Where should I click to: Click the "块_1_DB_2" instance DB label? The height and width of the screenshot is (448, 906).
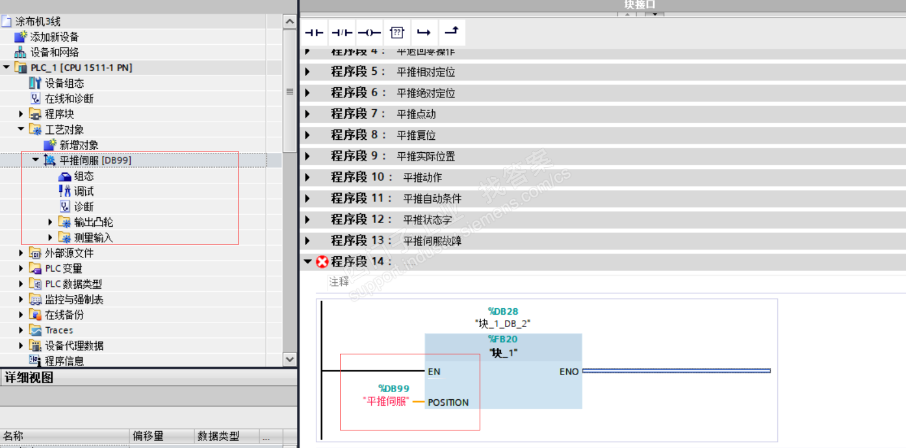(503, 323)
